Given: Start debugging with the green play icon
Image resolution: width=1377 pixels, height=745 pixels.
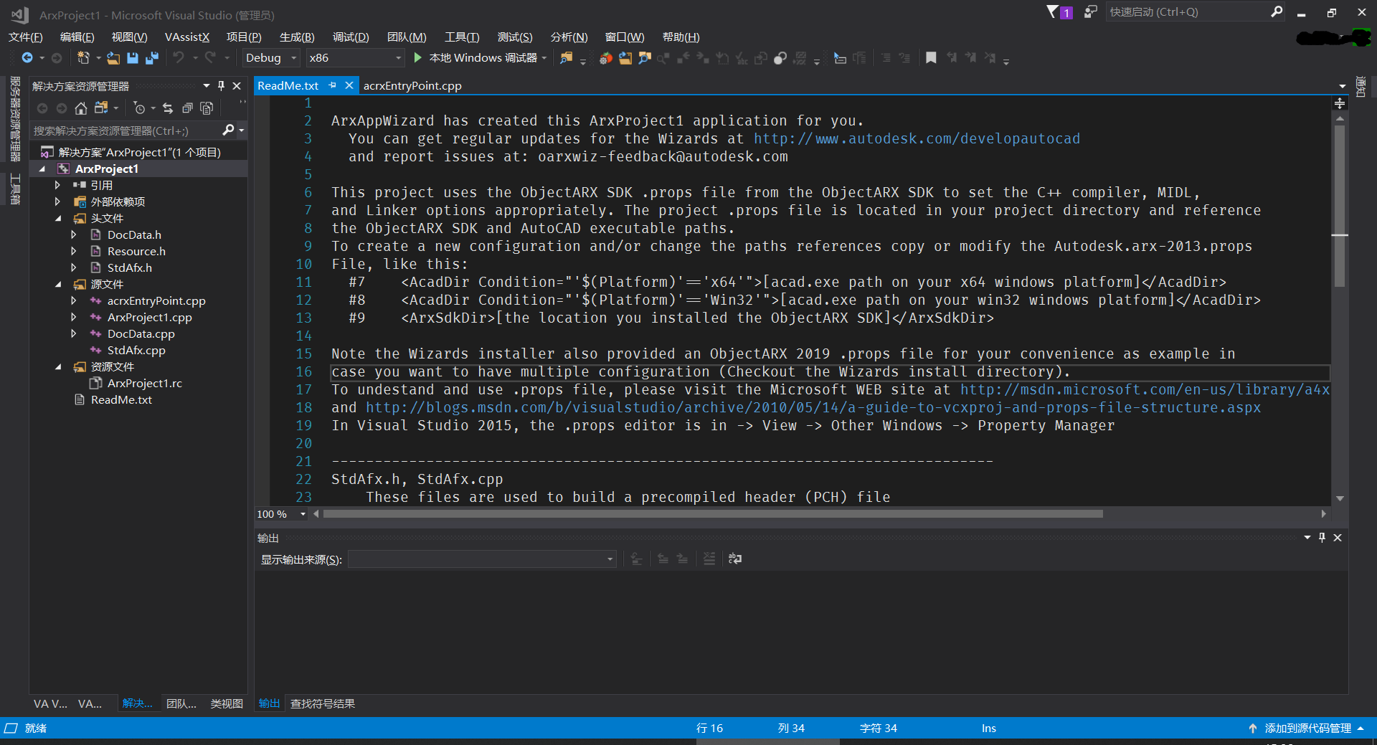Looking at the screenshot, I should (x=418, y=57).
